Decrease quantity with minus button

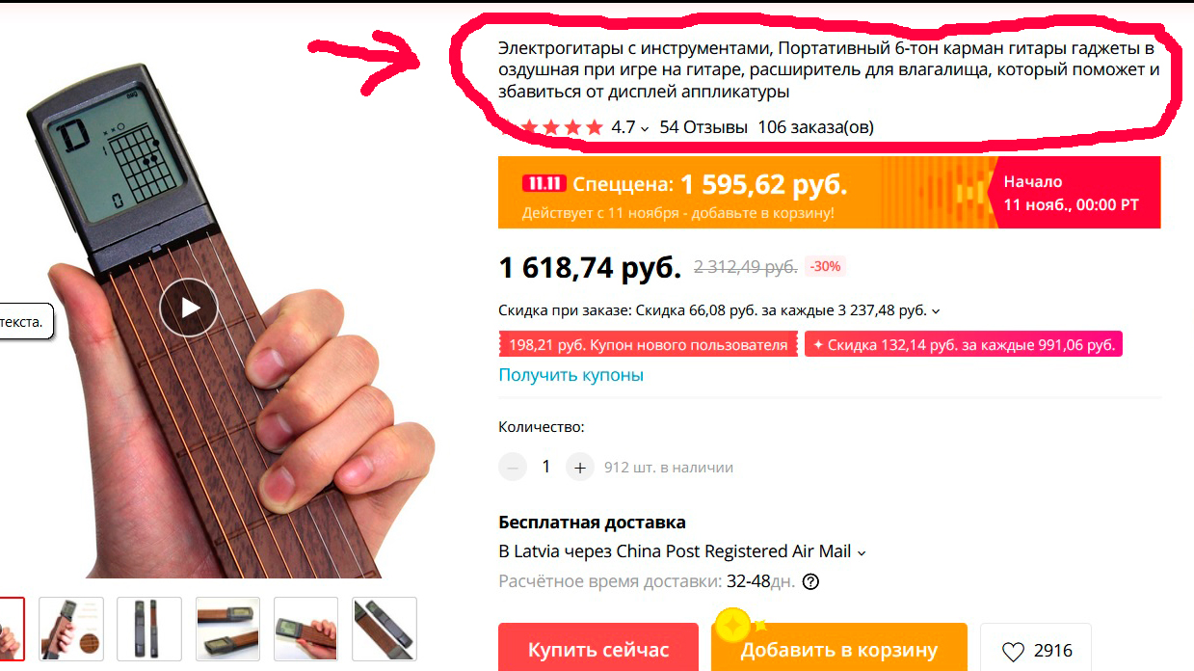pyautogui.click(x=513, y=467)
